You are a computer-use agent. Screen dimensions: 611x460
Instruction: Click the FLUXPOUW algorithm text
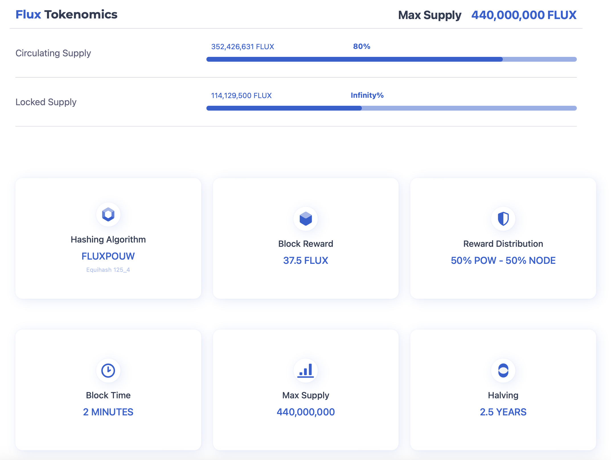(108, 256)
